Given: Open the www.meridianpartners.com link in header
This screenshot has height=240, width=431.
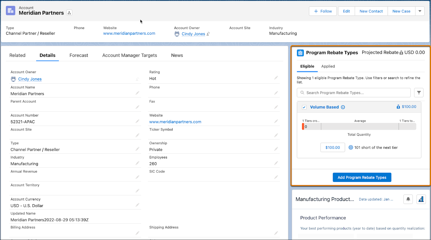Looking at the screenshot, I should [x=129, y=33].
